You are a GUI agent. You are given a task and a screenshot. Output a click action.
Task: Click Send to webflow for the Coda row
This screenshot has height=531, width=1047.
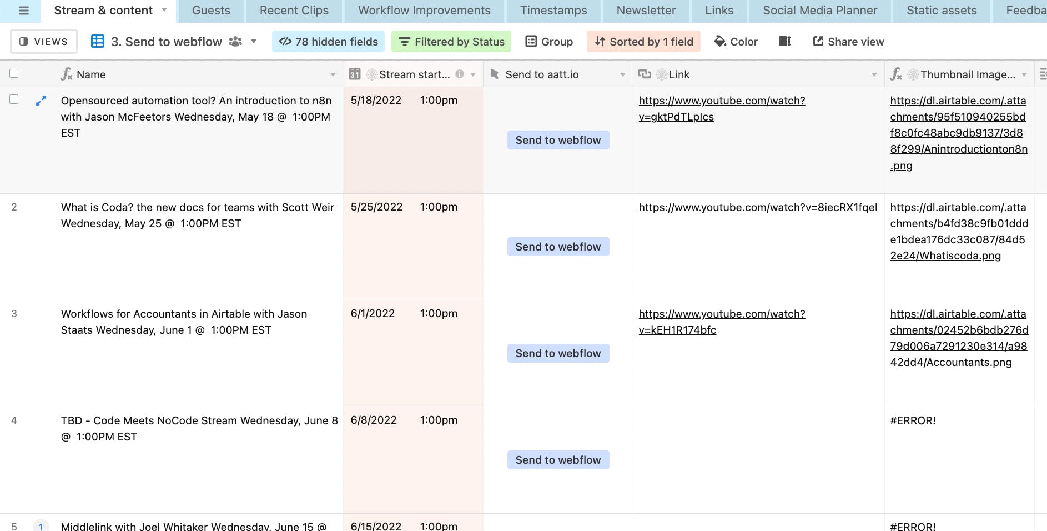tap(558, 247)
